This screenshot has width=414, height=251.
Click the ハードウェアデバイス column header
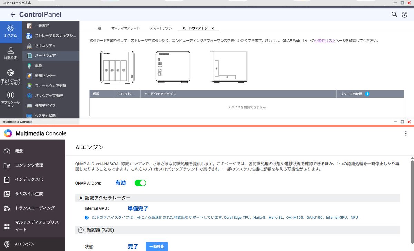[x=238, y=94]
